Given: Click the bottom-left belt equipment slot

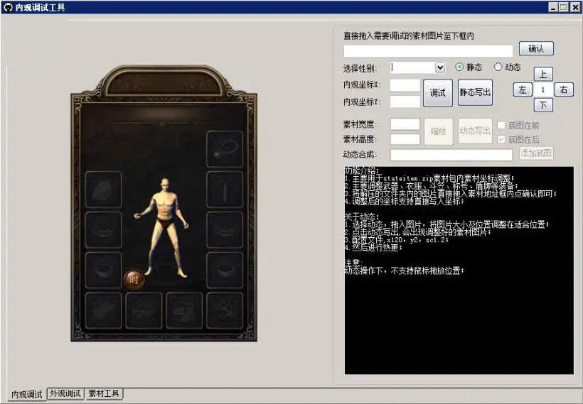Looking at the screenshot, I should [x=103, y=310].
